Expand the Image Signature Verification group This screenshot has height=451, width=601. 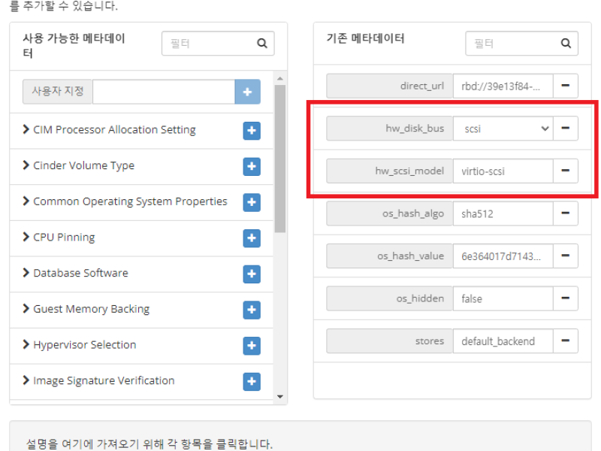[26, 380]
